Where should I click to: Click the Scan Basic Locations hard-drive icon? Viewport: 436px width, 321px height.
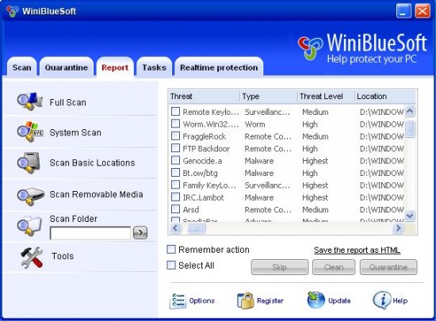click(x=29, y=162)
